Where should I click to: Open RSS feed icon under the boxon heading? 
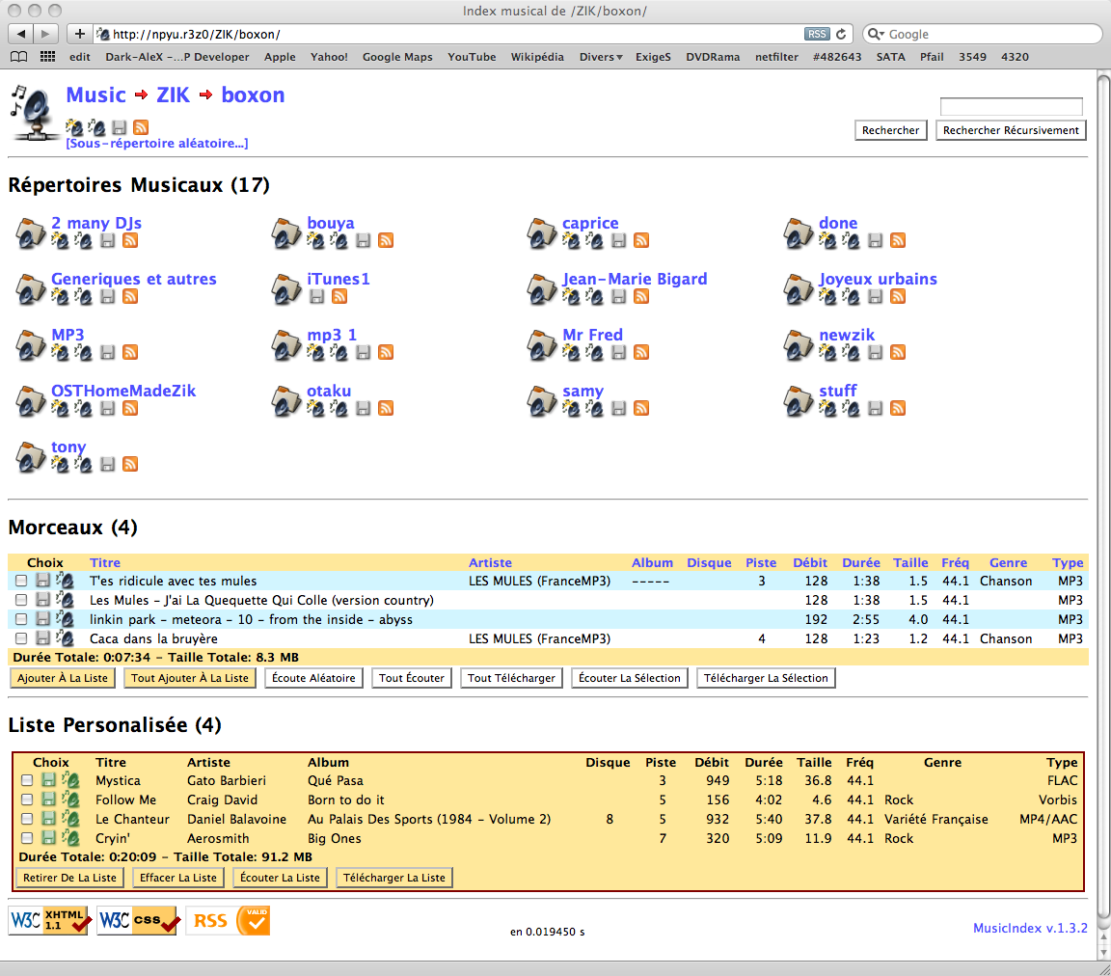(x=141, y=127)
